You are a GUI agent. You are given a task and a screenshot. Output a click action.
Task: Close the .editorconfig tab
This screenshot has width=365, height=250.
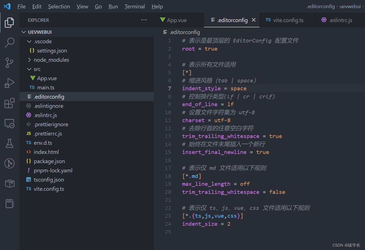[x=254, y=20]
